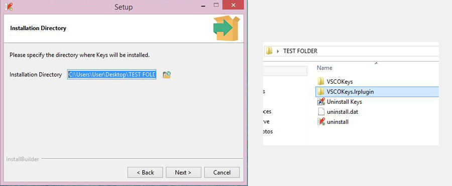The width and height of the screenshot is (452, 186).
Task: Select the VSCOKeys.lrplugin folder icon
Action: pyautogui.click(x=321, y=92)
